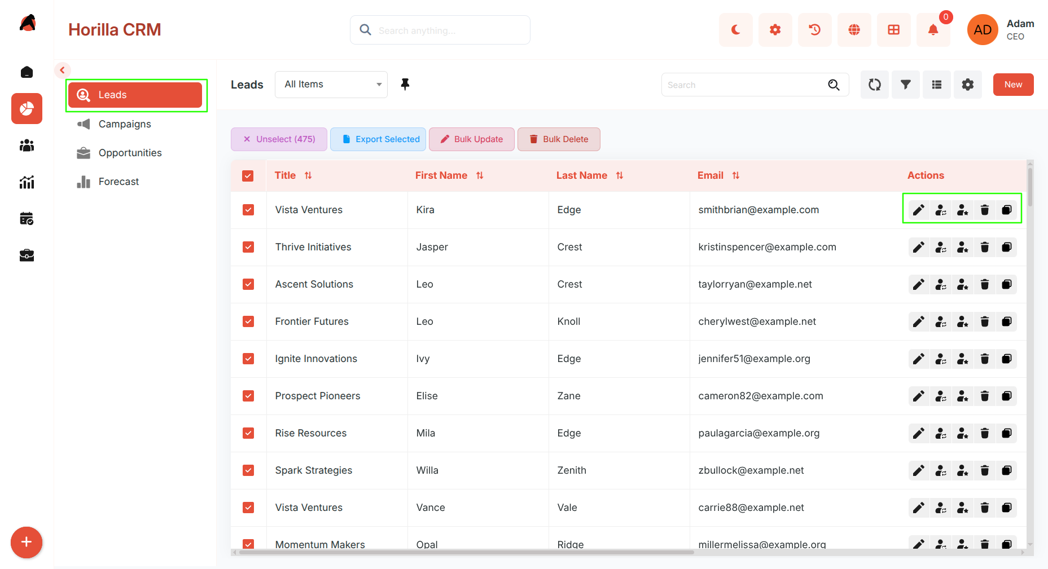Toggle dark mode moon icon
Screen dimensions: 1048x569
tap(735, 30)
